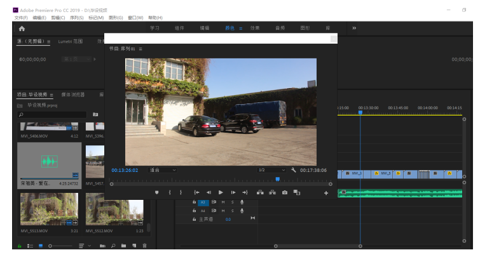The image size is (480, 257).
Task: Click the Home icon in workspace bar
Action: tap(22, 29)
